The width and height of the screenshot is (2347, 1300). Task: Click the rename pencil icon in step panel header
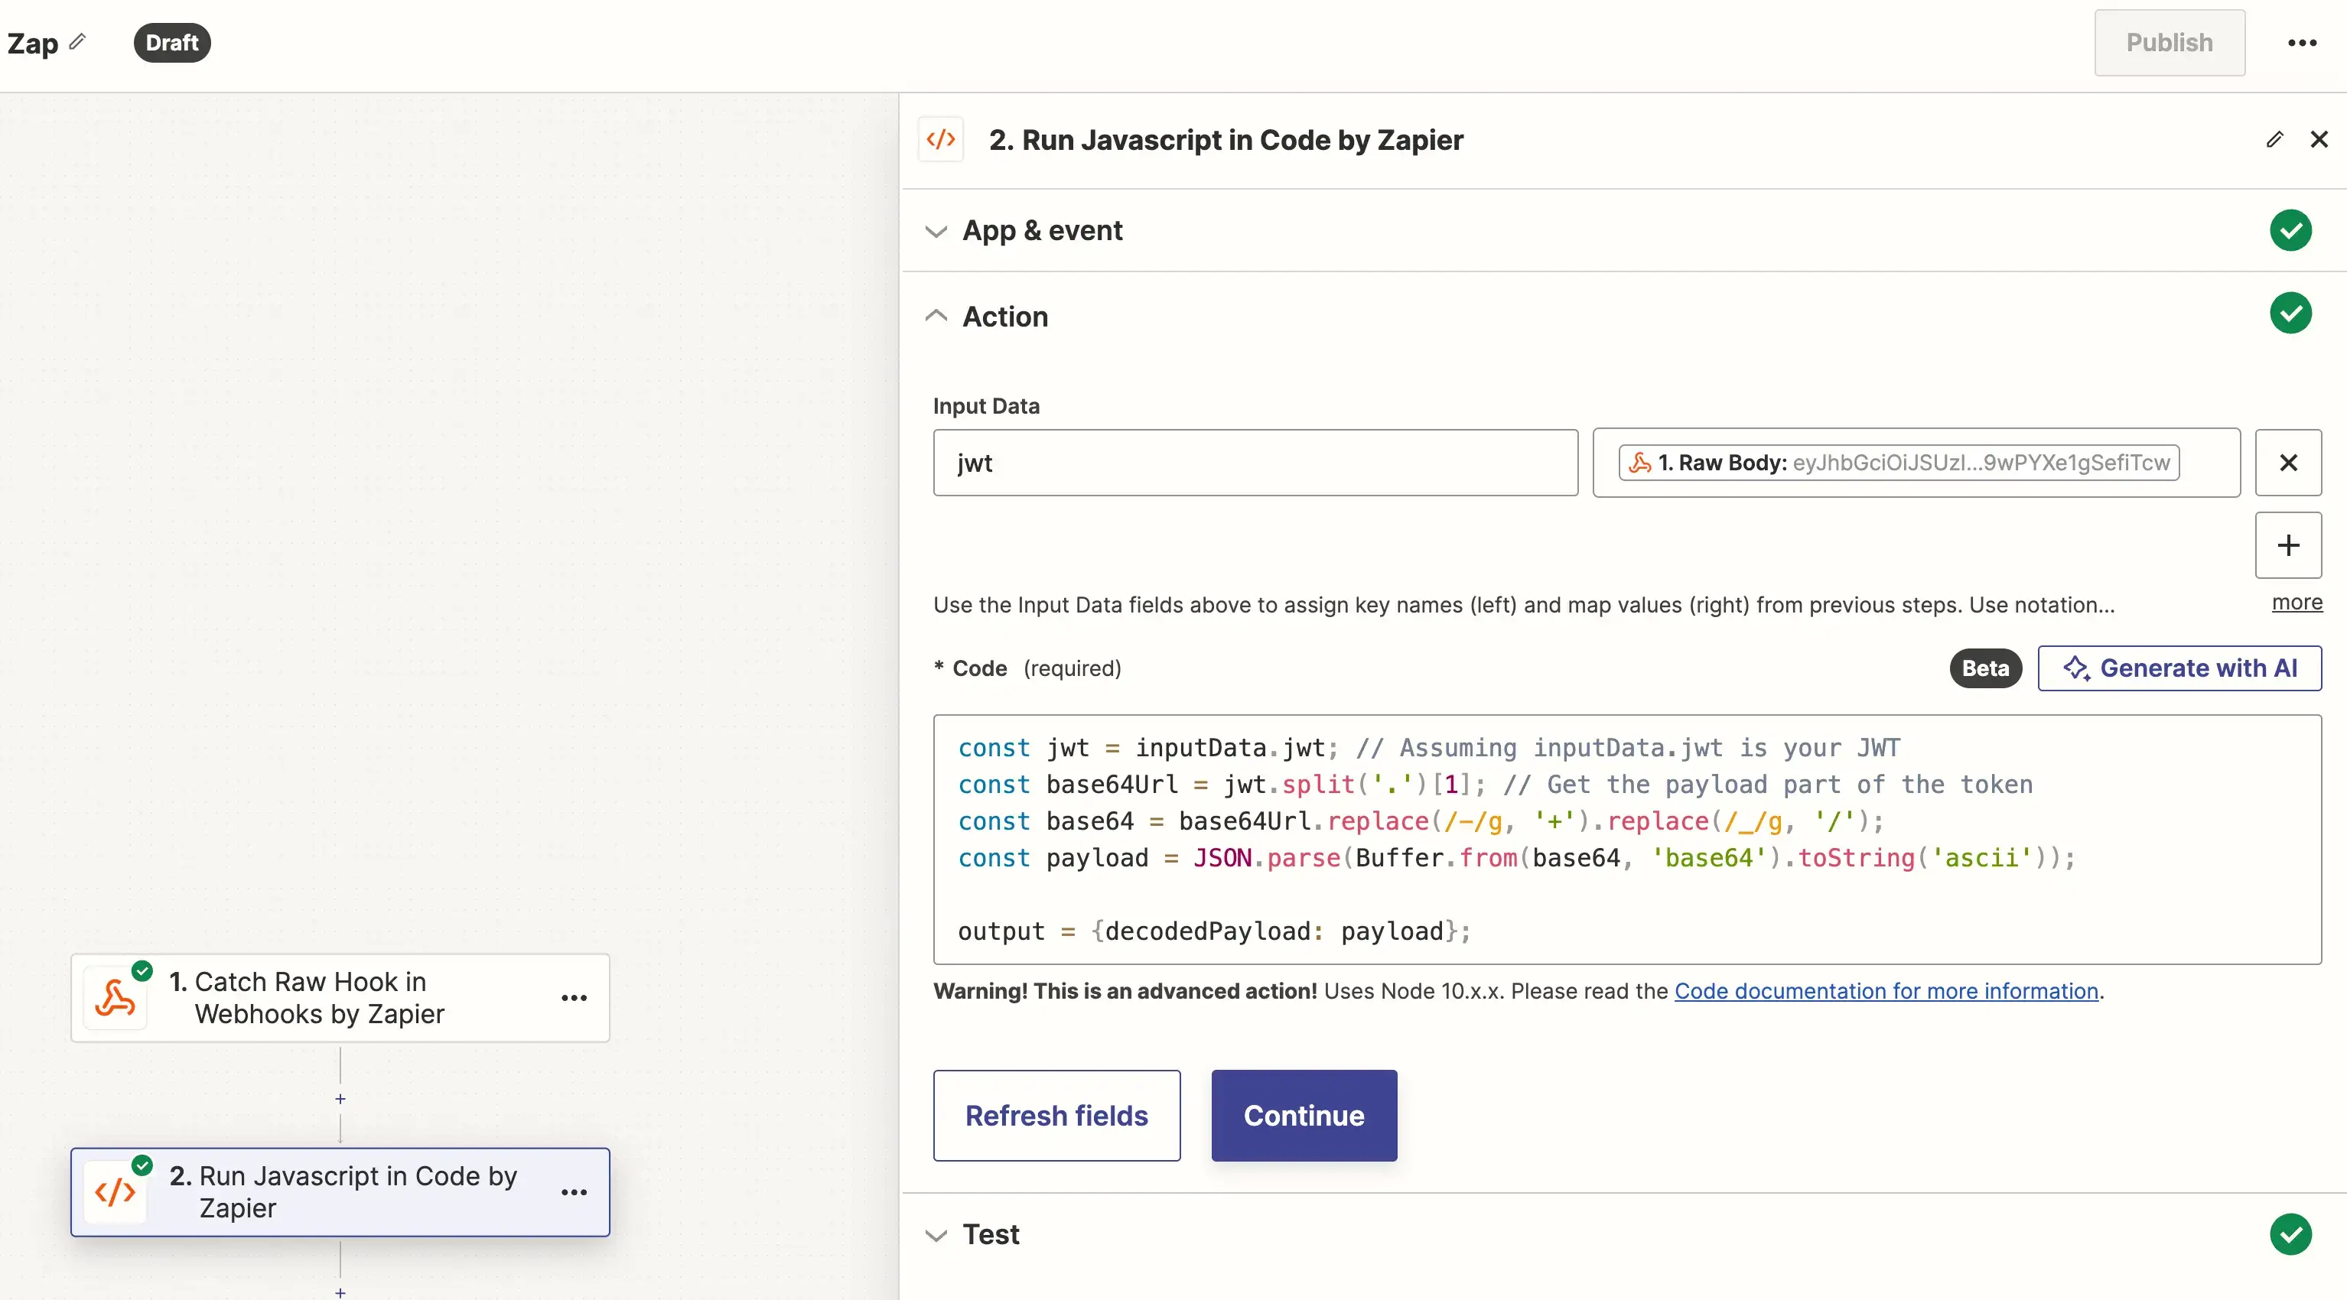[2274, 139]
